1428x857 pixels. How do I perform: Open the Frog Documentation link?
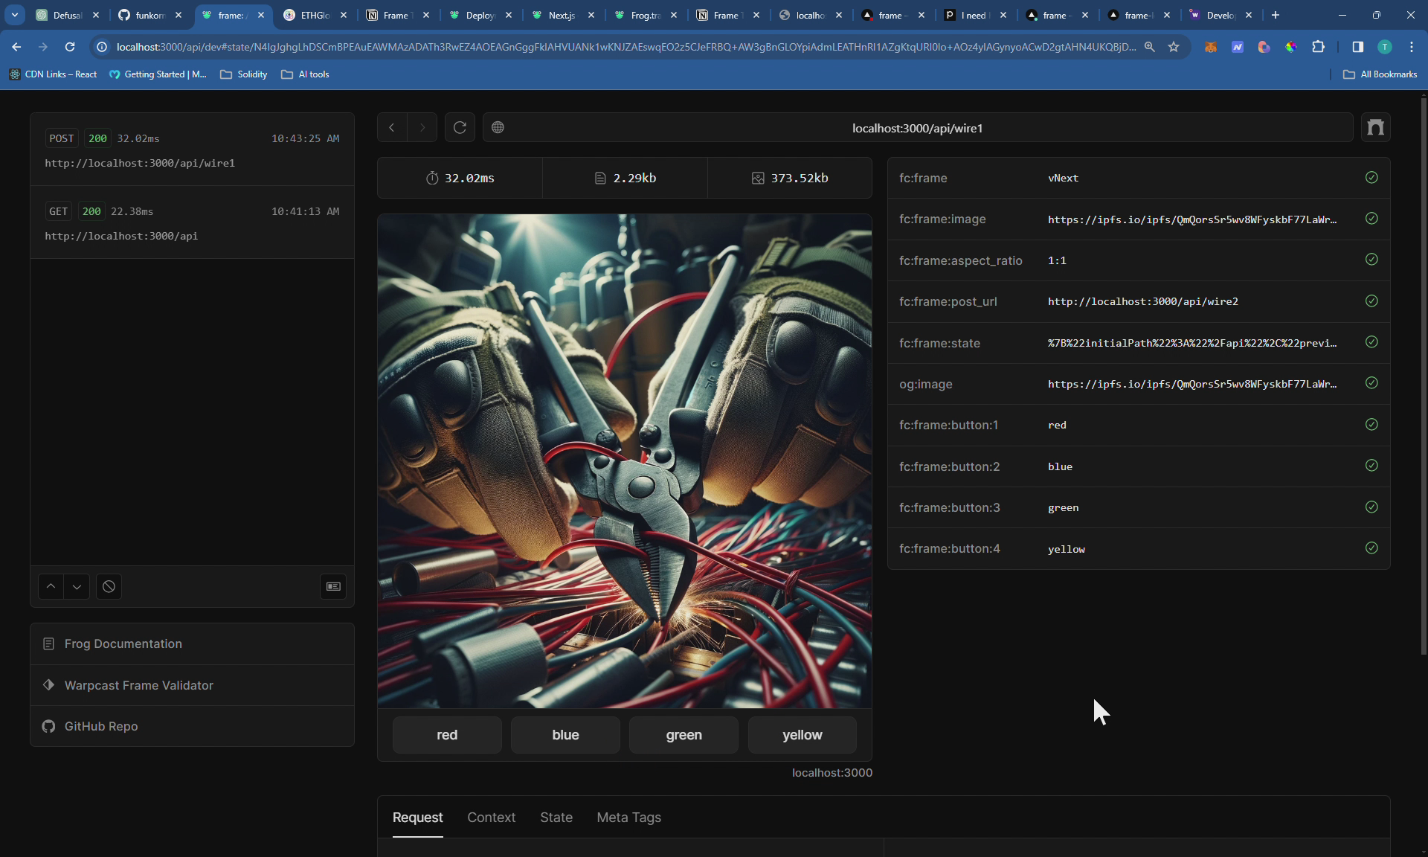click(123, 643)
